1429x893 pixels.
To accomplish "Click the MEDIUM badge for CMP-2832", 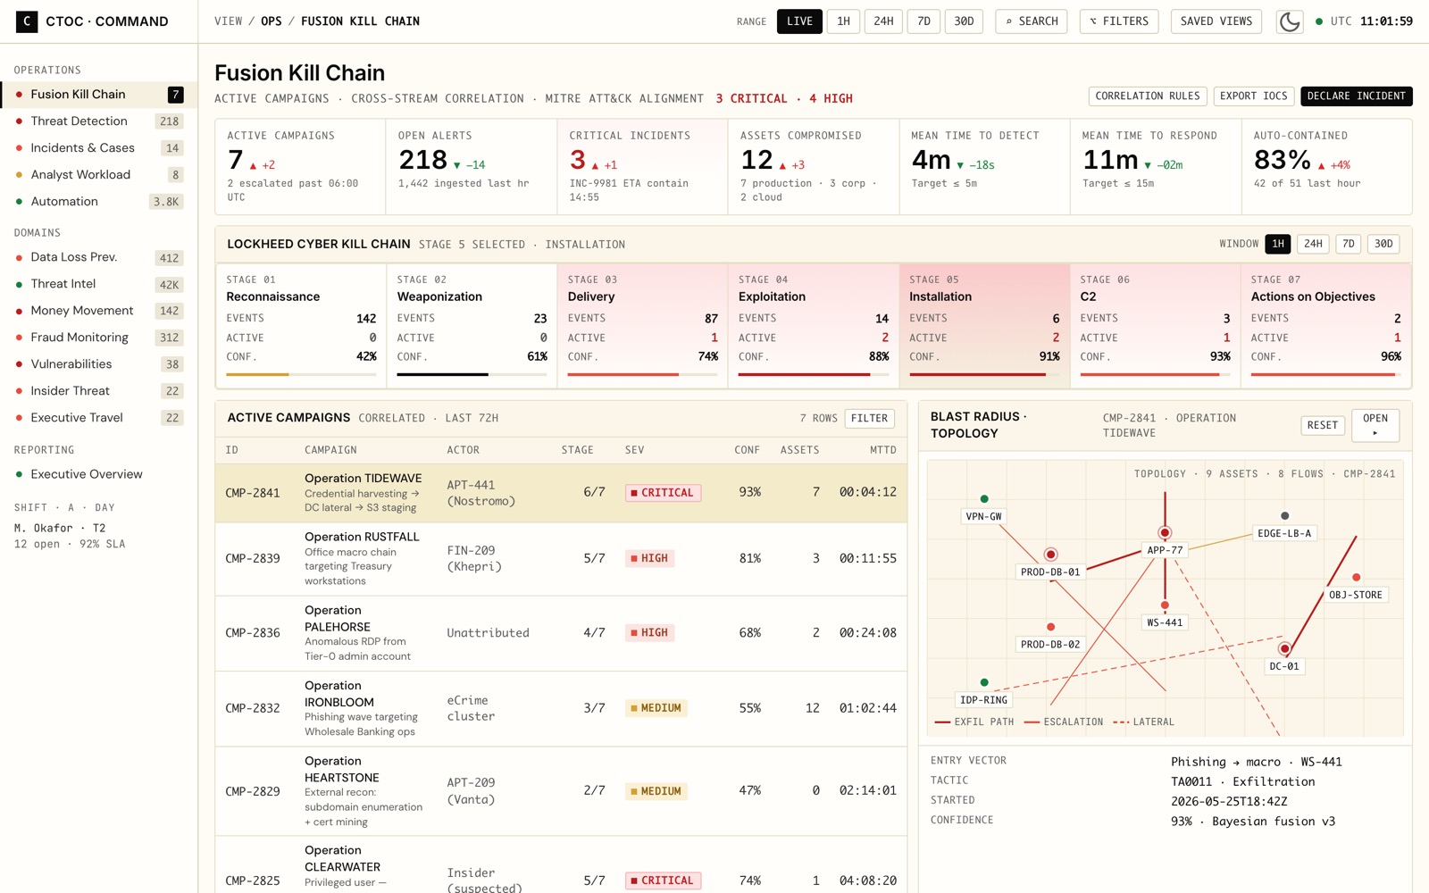I will (x=656, y=708).
